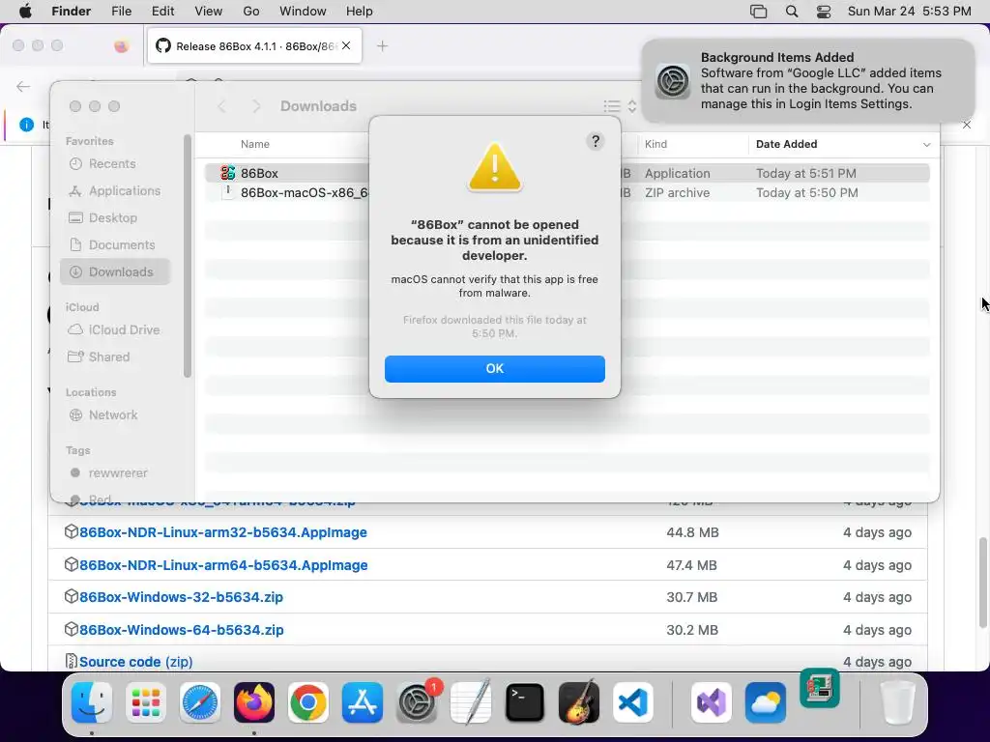Screen dimensions: 990x742
Task: Select iCloud Drive in Finder sidebar
Action: (114, 330)
